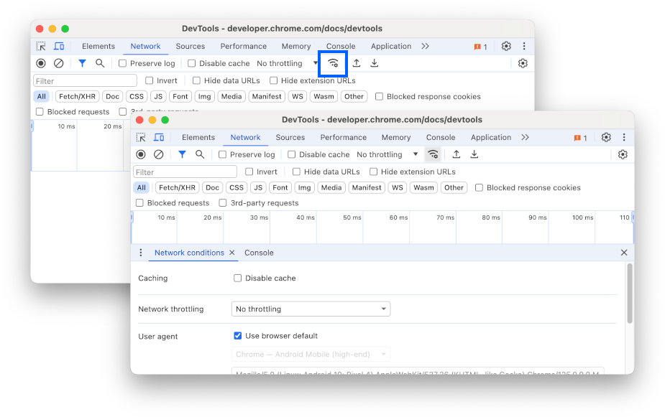665x417 pixels.
Task: Open the search magnifier in the Network panel
Action: click(200, 154)
